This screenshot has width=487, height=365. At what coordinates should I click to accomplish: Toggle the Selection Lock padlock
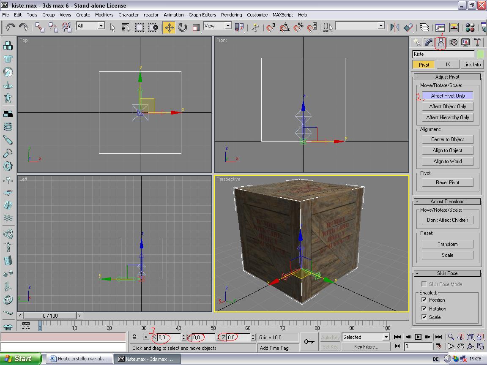point(134,337)
